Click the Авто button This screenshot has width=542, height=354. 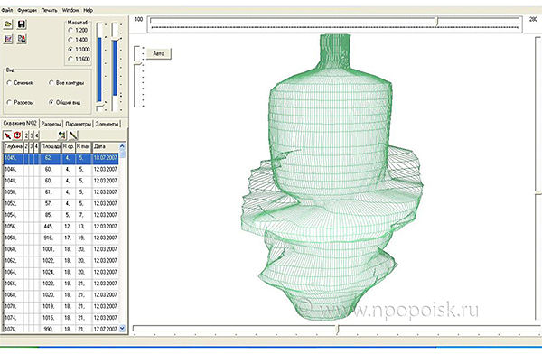coord(159,53)
